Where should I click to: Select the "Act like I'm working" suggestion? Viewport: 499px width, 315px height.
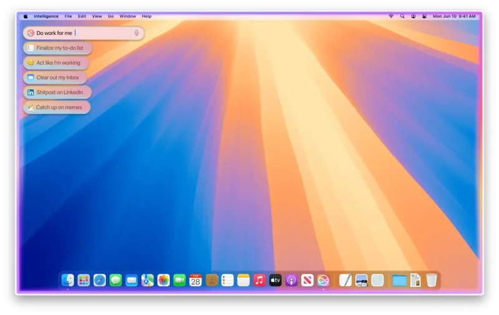(x=56, y=62)
